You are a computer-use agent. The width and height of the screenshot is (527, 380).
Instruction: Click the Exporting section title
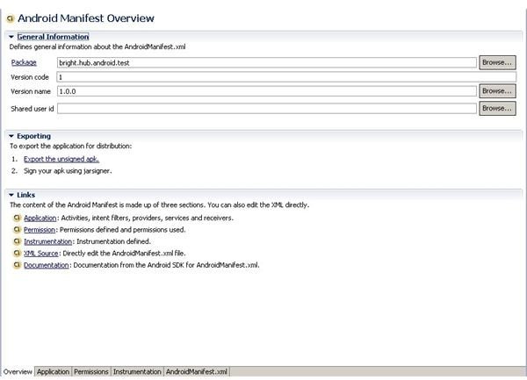33,136
